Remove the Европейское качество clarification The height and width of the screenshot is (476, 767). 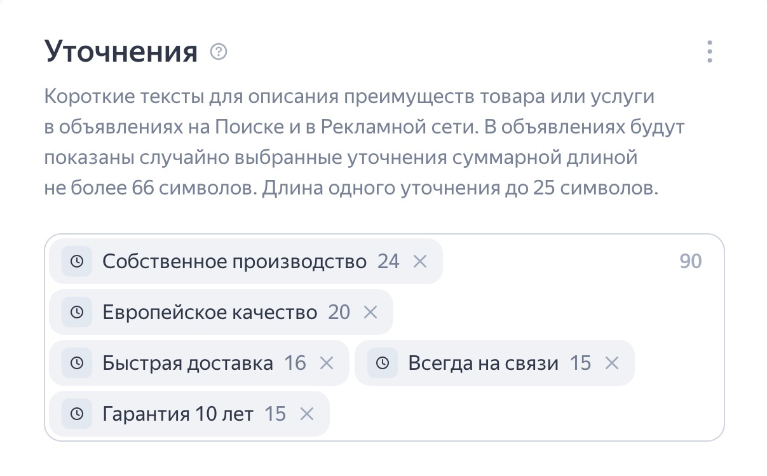(370, 312)
